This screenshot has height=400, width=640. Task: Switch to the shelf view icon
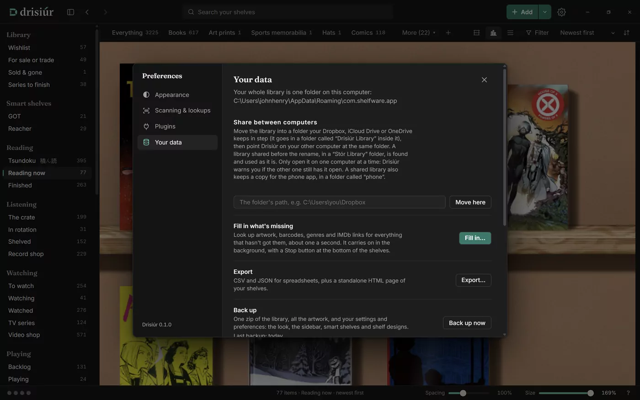pyautogui.click(x=476, y=32)
